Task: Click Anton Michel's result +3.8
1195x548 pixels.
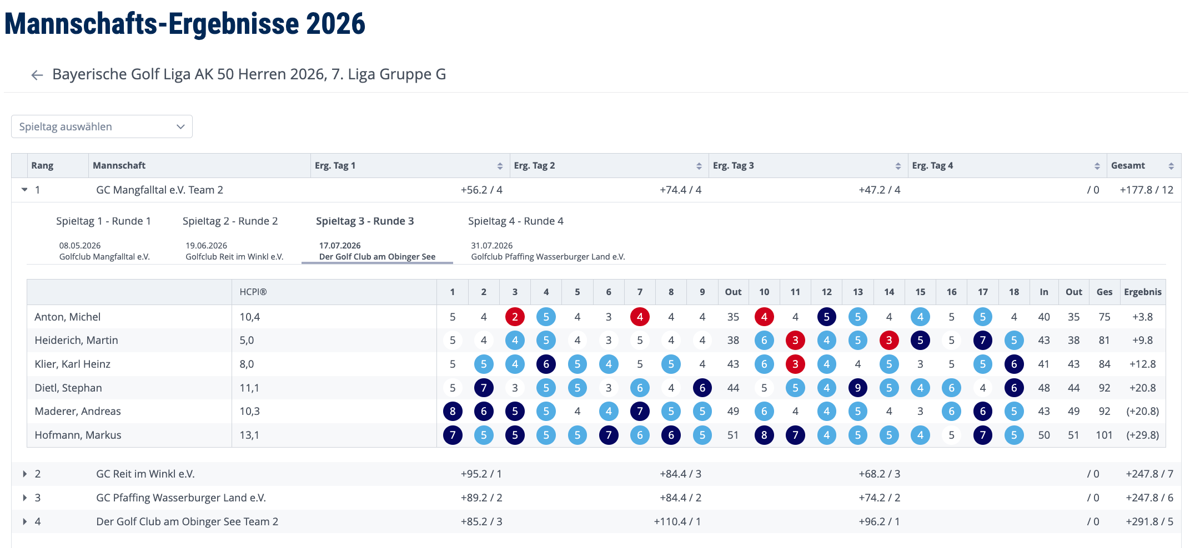Action: (1143, 317)
